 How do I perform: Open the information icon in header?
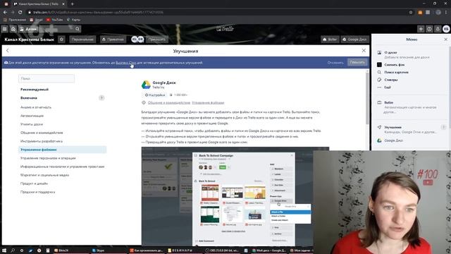[429, 29]
